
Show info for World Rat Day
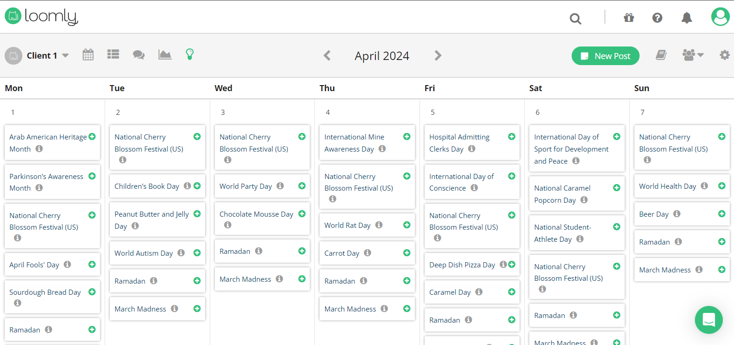(379, 225)
